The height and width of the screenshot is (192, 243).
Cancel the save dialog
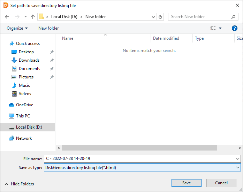tap(221, 183)
